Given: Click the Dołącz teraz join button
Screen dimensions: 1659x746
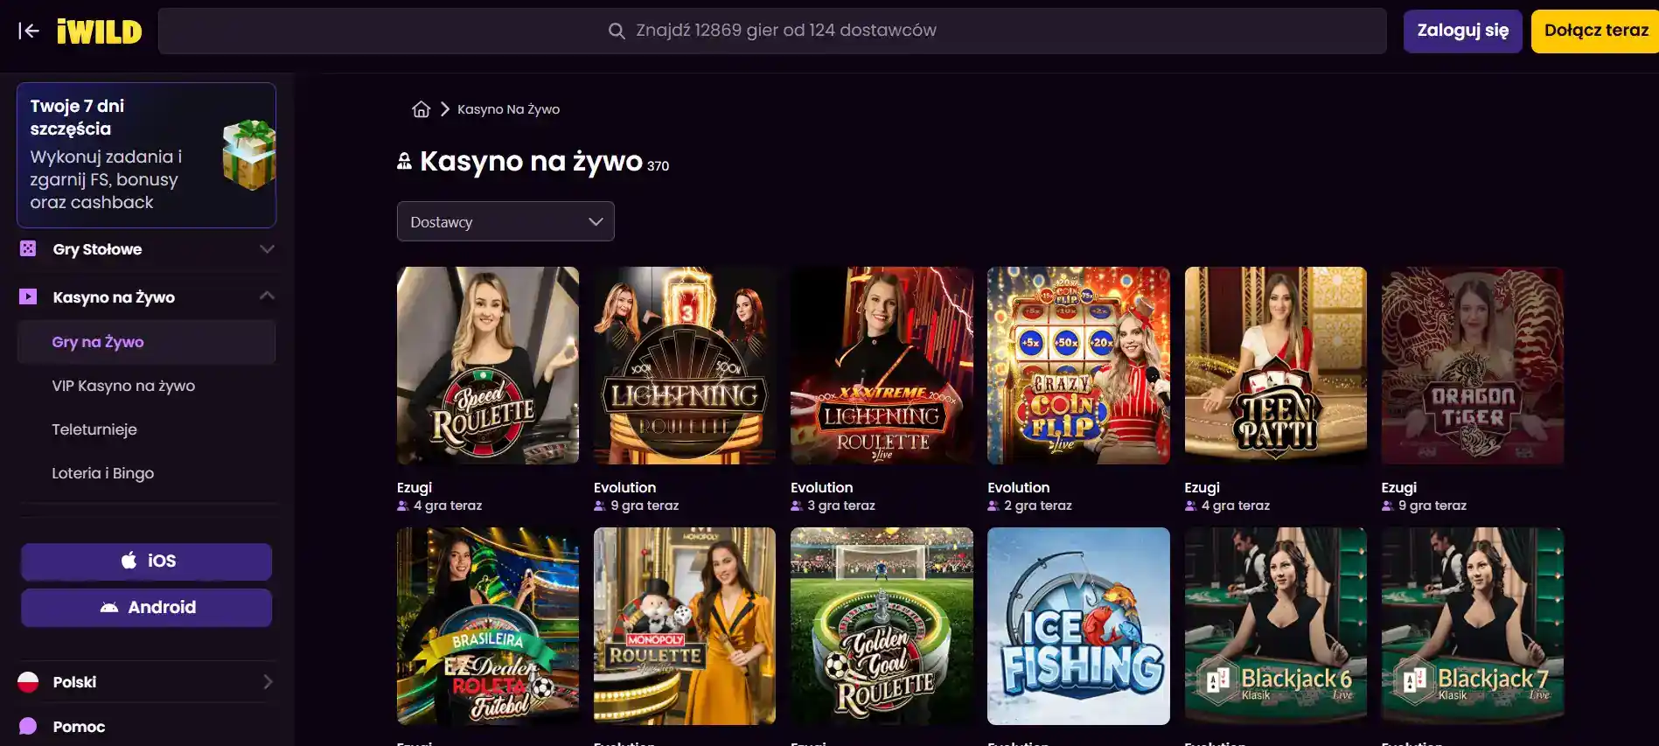Looking at the screenshot, I should click(x=1595, y=31).
